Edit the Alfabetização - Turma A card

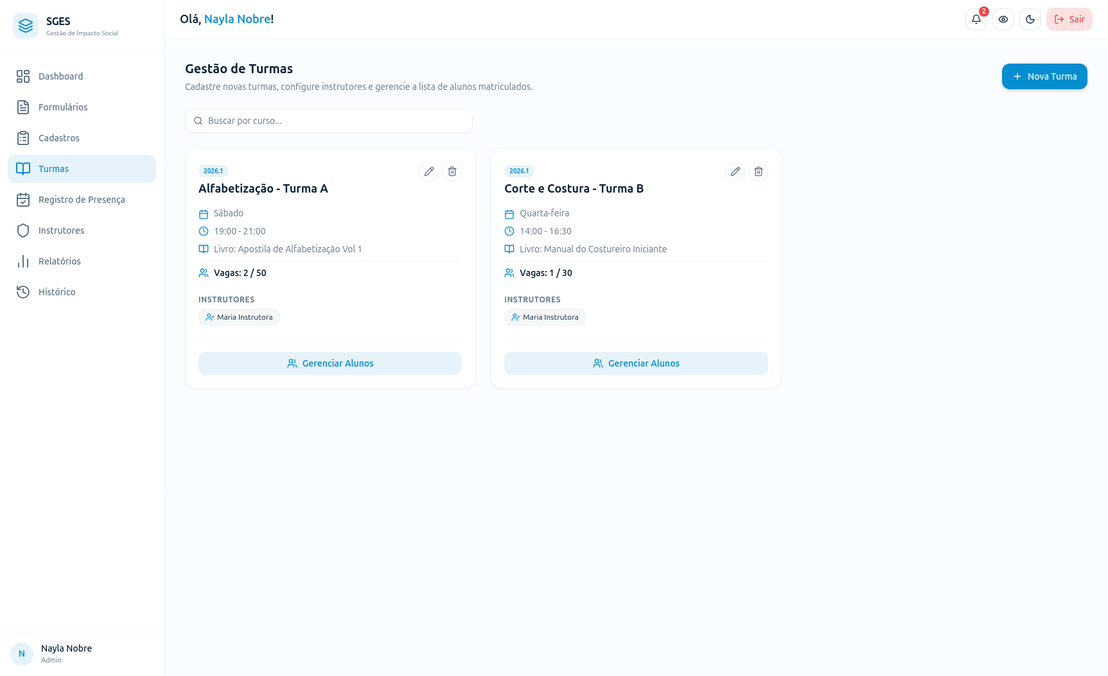tap(428, 171)
